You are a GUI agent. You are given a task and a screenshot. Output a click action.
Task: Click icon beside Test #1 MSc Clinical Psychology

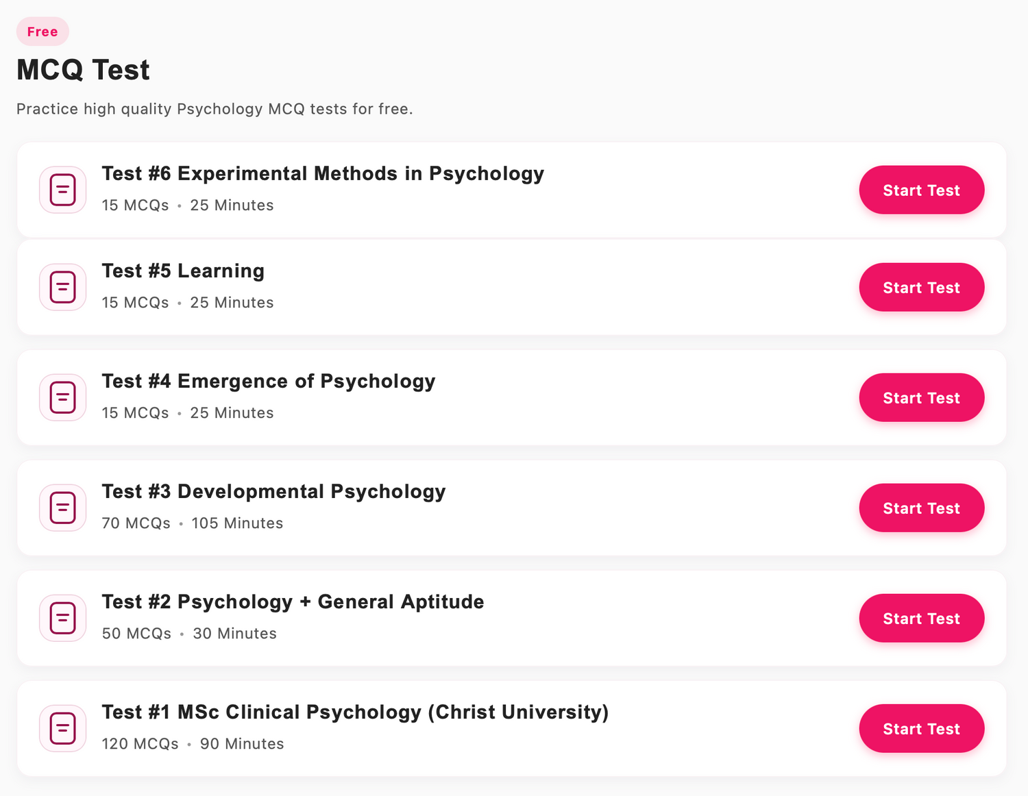(63, 728)
